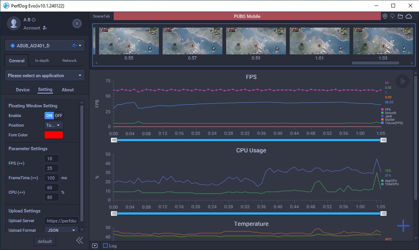
Task: Toggle 1%Low(FPS) series in legend
Action: (x=392, y=123)
